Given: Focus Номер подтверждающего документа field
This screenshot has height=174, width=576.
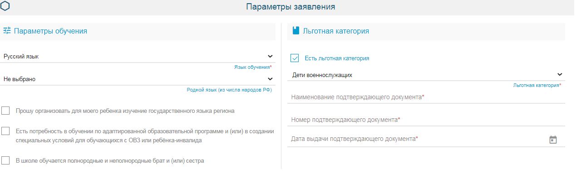Looking at the screenshot, I should point(426,120).
